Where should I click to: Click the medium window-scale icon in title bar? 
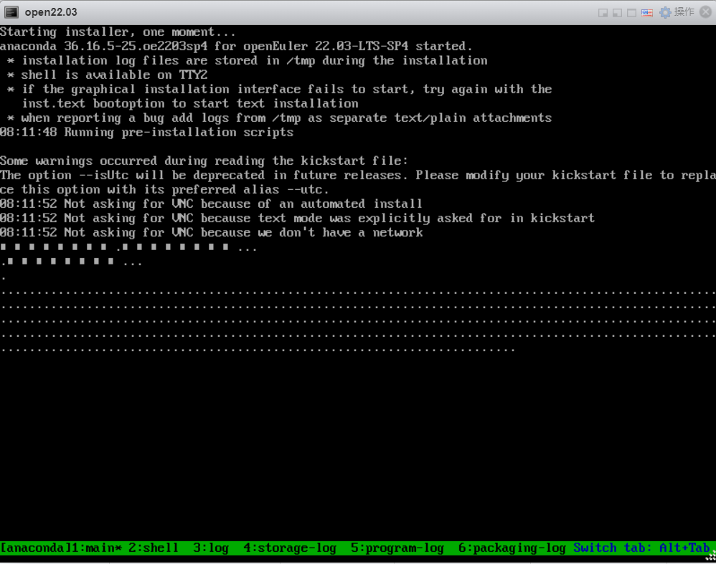tap(617, 13)
